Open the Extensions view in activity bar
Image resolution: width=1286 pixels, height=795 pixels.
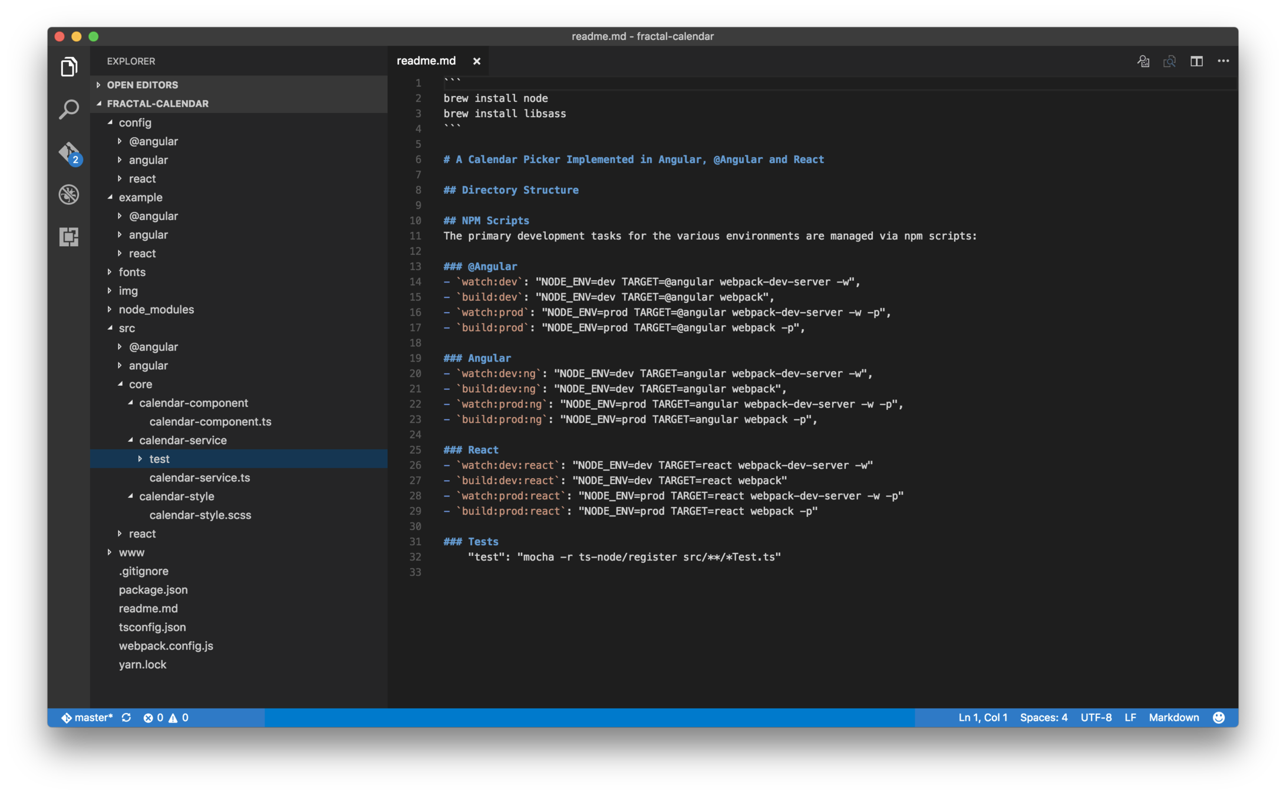point(69,237)
